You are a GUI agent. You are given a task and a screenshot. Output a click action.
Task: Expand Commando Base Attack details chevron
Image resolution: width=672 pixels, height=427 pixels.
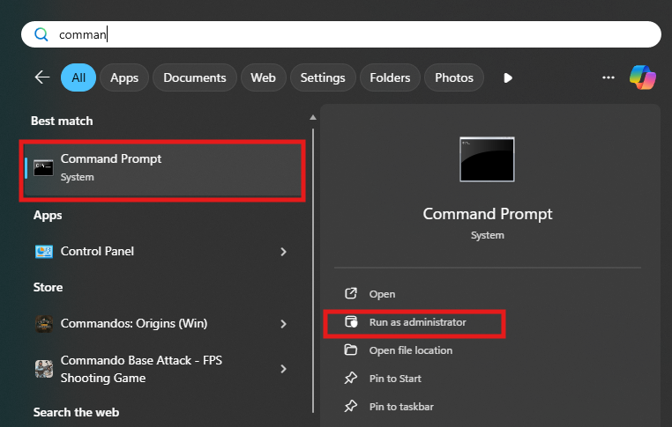pyautogui.click(x=283, y=369)
